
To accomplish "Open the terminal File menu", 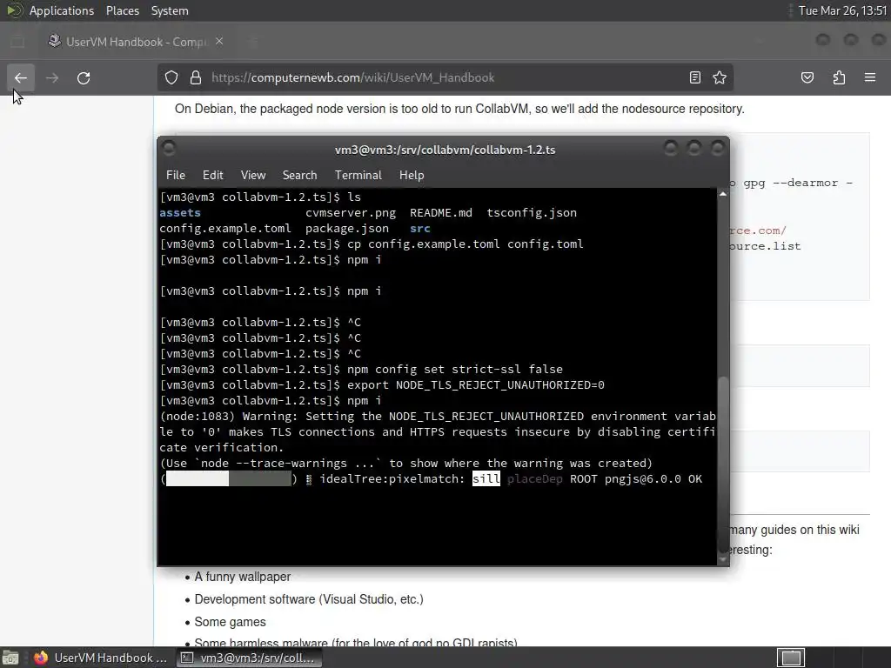I will point(176,175).
